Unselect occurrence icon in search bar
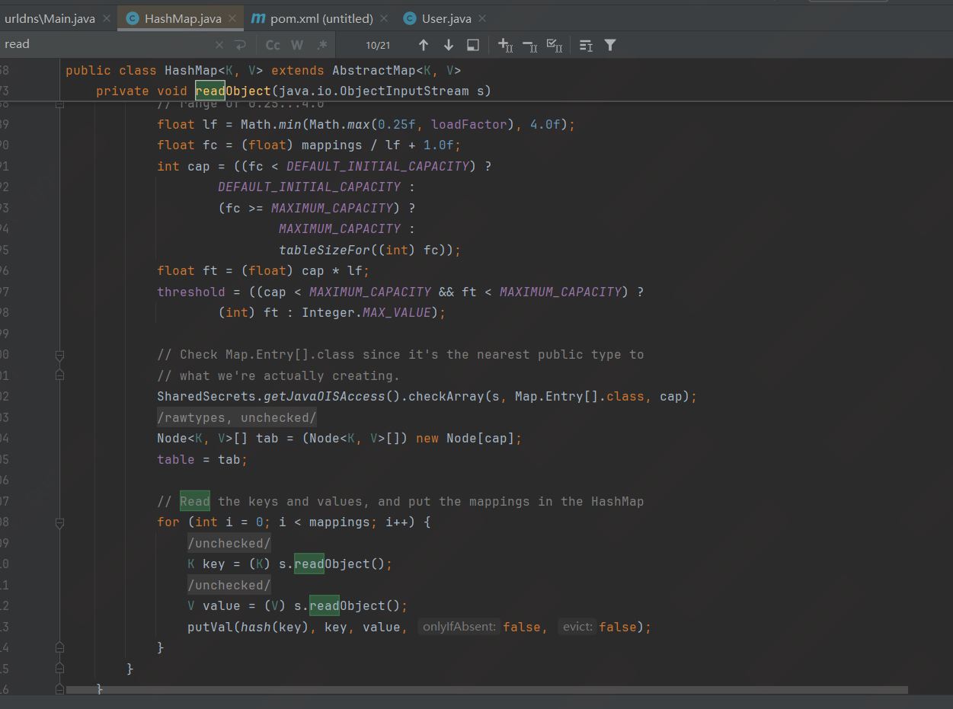Image resolution: width=953 pixels, height=709 pixels. tap(530, 45)
